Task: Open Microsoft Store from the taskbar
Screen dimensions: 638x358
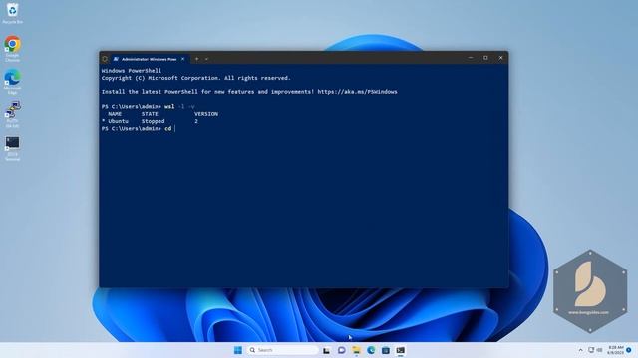Action: (386, 350)
